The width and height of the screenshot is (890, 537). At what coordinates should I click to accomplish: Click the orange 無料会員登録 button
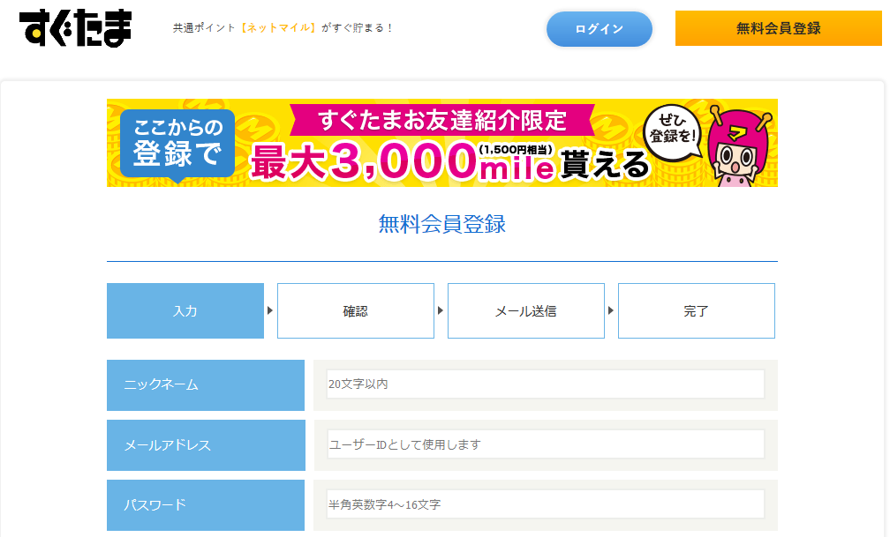click(x=778, y=28)
